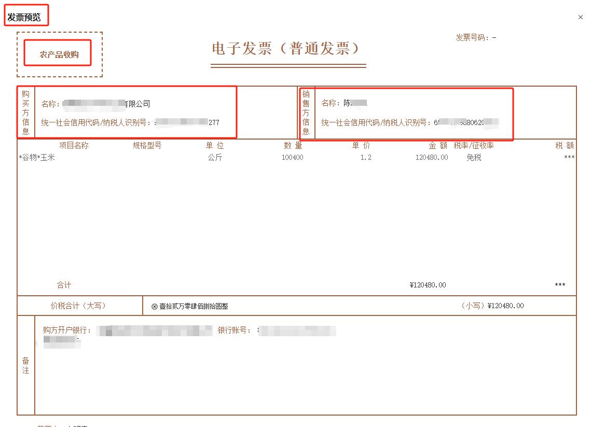Select the tax rate value 免税
This screenshot has height=427, width=591.
[x=474, y=158]
